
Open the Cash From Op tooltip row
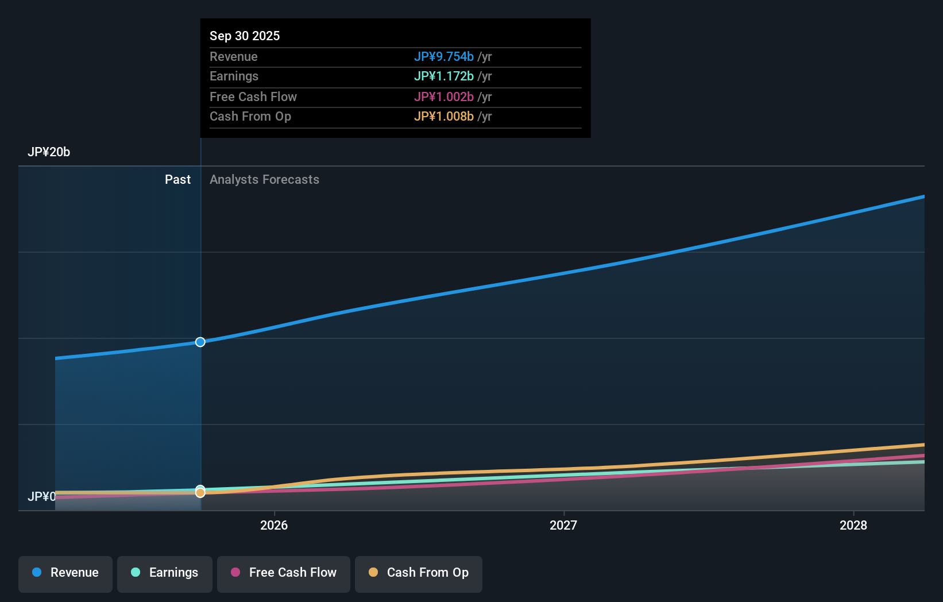coord(395,116)
